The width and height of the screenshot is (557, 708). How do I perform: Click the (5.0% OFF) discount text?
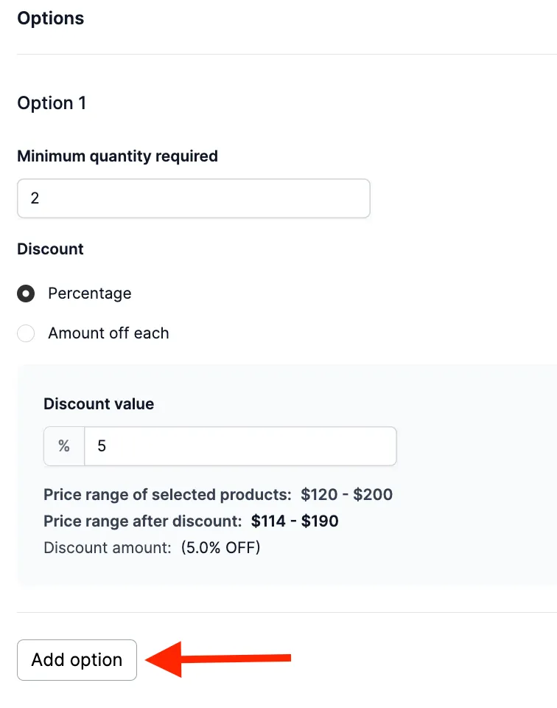[x=220, y=548]
